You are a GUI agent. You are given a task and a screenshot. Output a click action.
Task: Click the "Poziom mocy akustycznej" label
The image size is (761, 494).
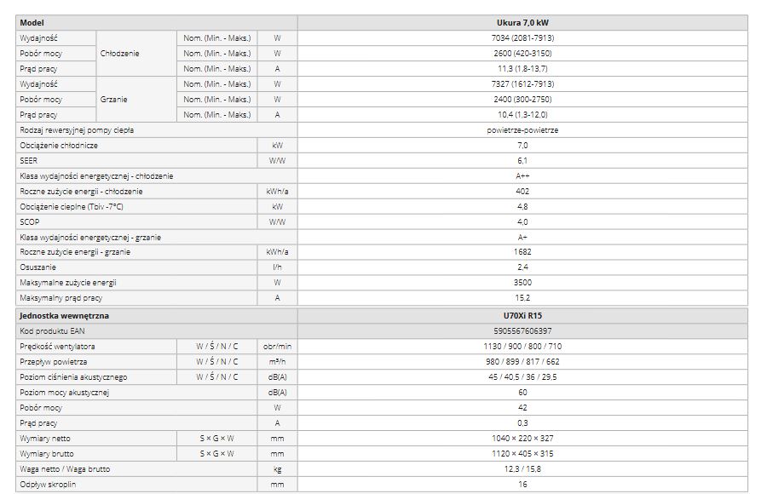pos(64,393)
